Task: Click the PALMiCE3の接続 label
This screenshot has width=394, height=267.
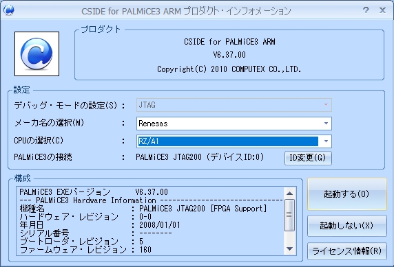Action: [43, 157]
